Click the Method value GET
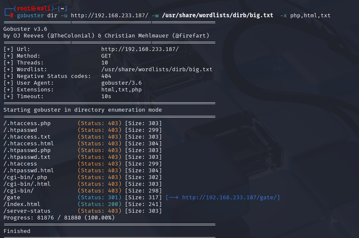Screen dimensions: 359x238 (x=106, y=56)
